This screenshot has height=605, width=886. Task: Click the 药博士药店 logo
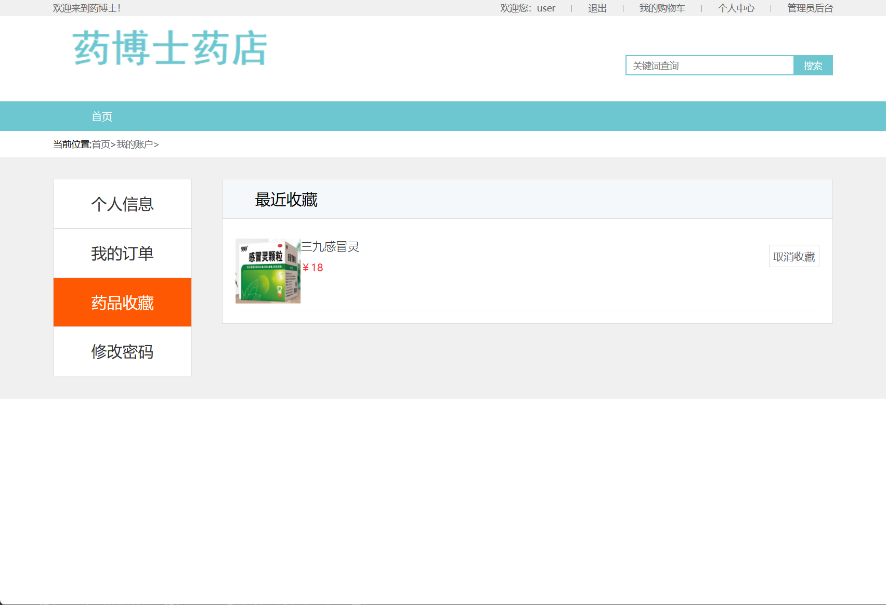169,49
